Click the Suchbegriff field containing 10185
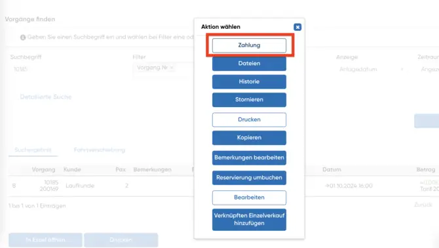 (x=69, y=69)
